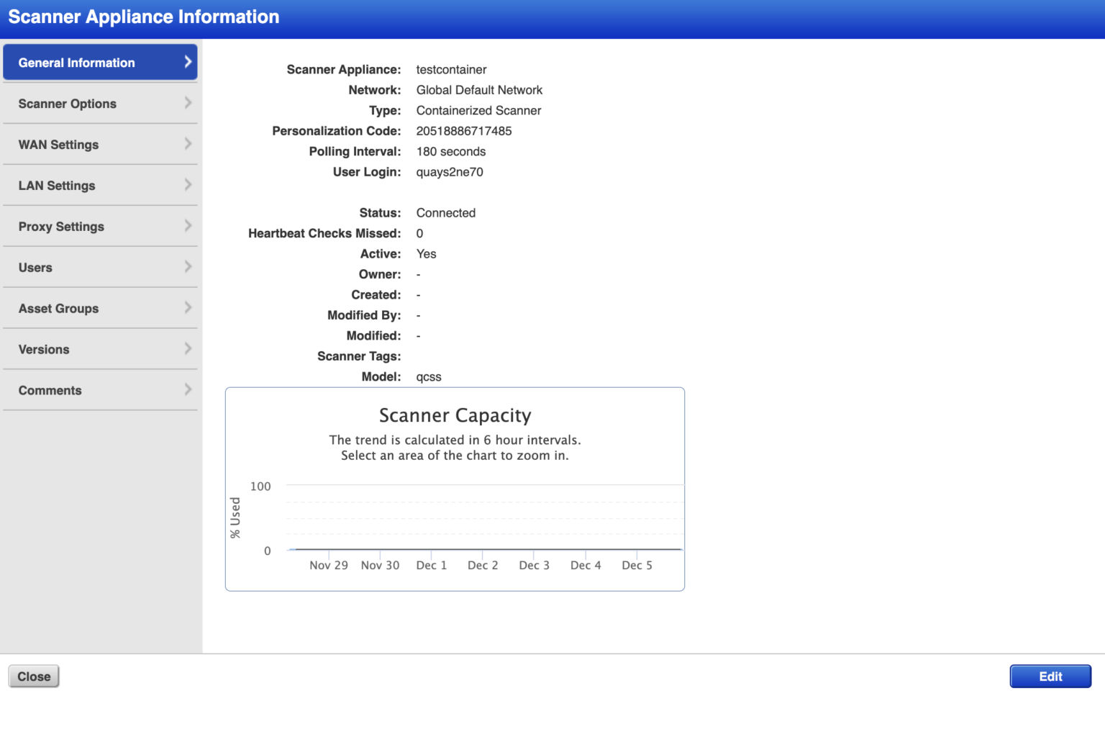The width and height of the screenshot is (1105, 729).
Task: Open the Asset Groups sidebar entry
Action: click(x=86, y=308)
